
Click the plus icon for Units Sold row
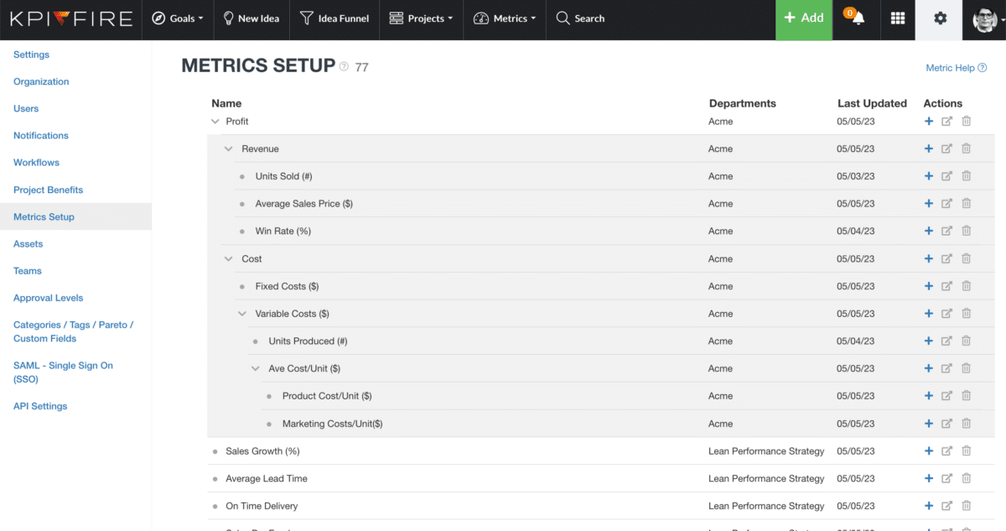pyautogui.click(x=928, y=176)
